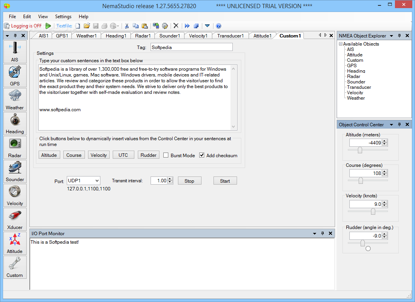Switch to the Radar1 tab
Image resolution: width=415 pixels, height=302 pixels.
[143, 36]
